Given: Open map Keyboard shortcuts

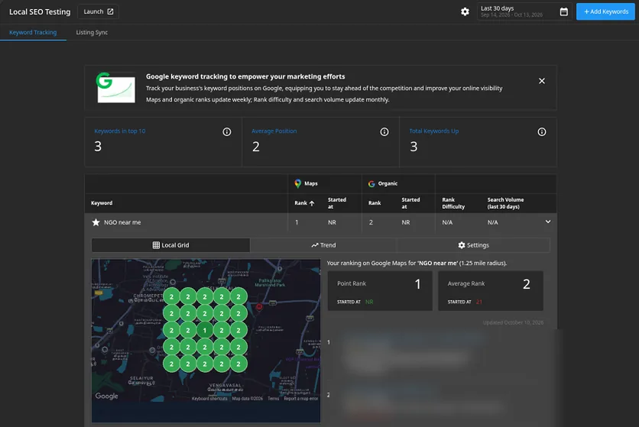Looking at the screenshot, I should tap(209, 399).
